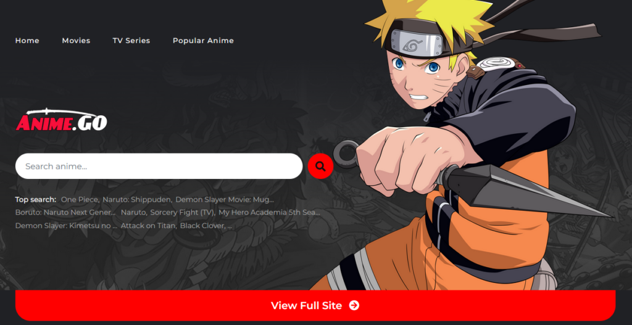Open Demon Slayer: Kimetsu no ... link
Screen dimensions: 632x325
click(x=66, y=226)
